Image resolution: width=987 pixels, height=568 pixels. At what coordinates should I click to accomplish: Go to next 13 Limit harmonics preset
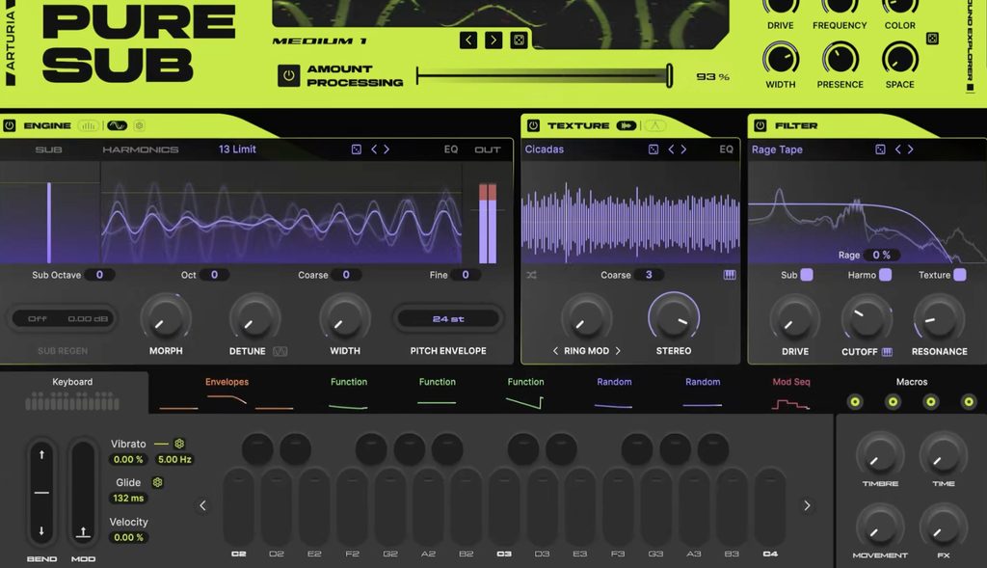pos(387,149)
